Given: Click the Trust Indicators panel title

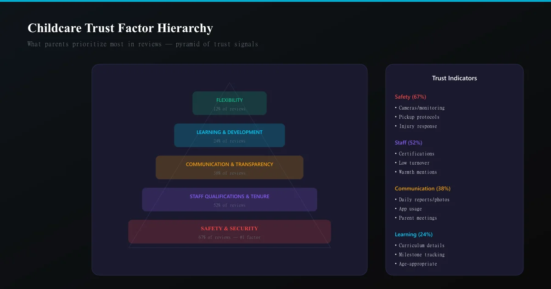Looking at the screenshot, I should pyautogui.click(x=455, y=78).
